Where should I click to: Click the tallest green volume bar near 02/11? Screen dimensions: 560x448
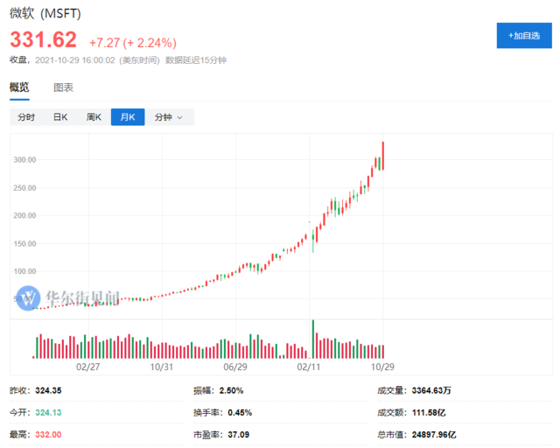click(x=313, y=339)
